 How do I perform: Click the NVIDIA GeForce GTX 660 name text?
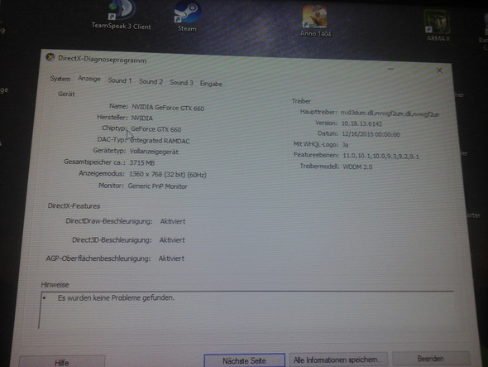tap(168, 108)
